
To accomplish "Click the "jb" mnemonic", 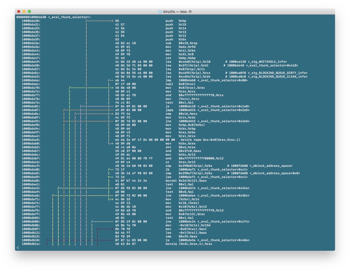I will 168,170.
